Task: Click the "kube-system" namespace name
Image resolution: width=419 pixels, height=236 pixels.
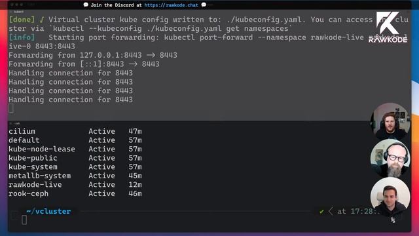Action: coord(33,167)
